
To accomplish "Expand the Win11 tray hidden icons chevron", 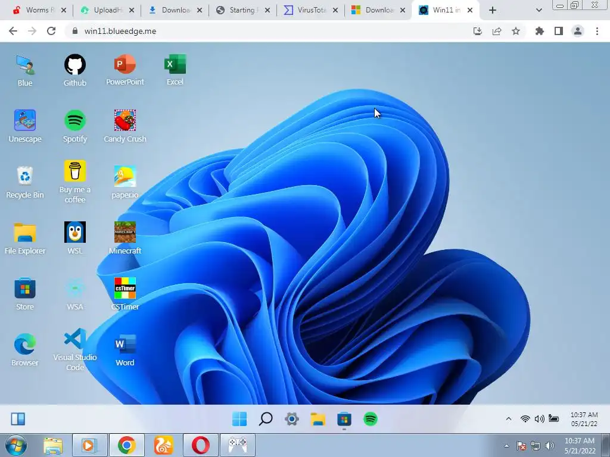I will 509,419.
